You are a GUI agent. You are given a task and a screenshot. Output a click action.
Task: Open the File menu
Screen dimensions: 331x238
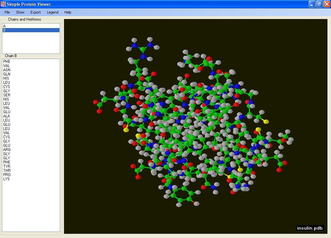(7, 12)
